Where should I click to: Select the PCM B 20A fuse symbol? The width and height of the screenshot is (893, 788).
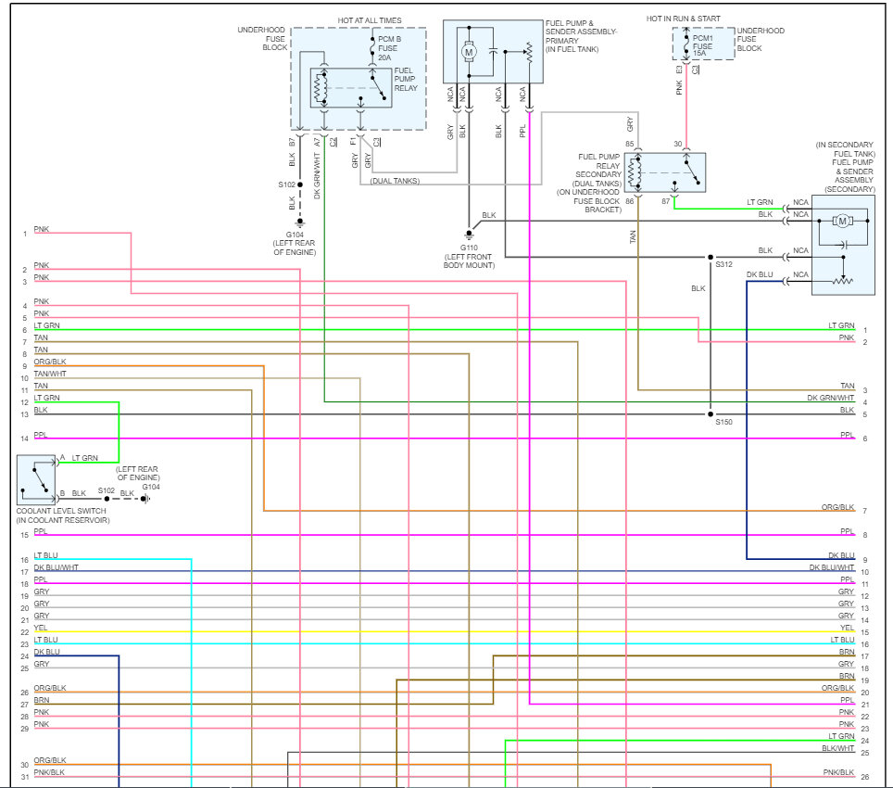(372, 47)
